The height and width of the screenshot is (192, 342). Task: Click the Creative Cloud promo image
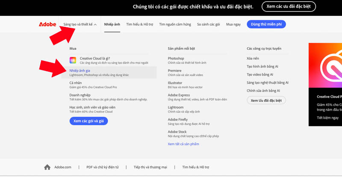[325, 65]
